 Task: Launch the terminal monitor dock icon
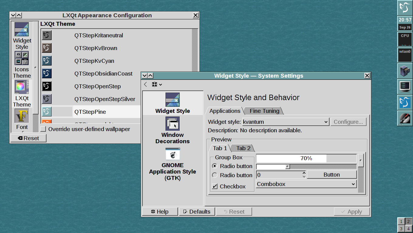(405, 87)
